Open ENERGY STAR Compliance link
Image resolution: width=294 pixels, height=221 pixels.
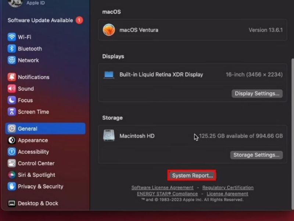167,194
